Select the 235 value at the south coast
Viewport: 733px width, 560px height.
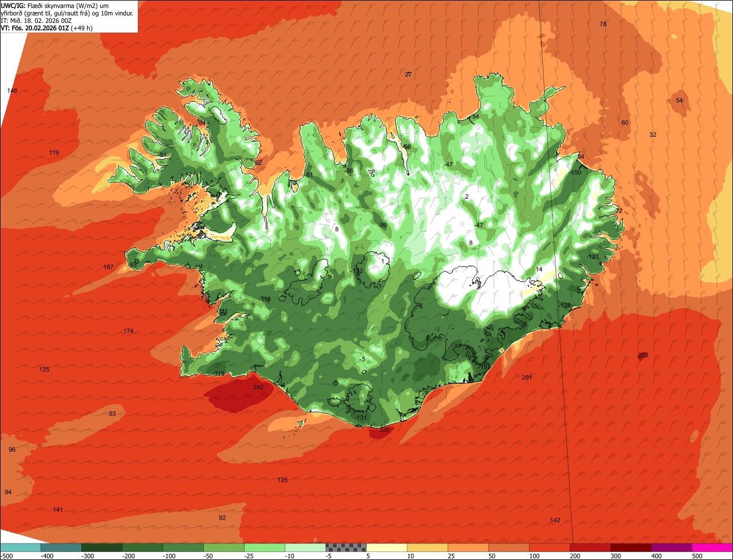pyautogui.click(x=384, y=429)
